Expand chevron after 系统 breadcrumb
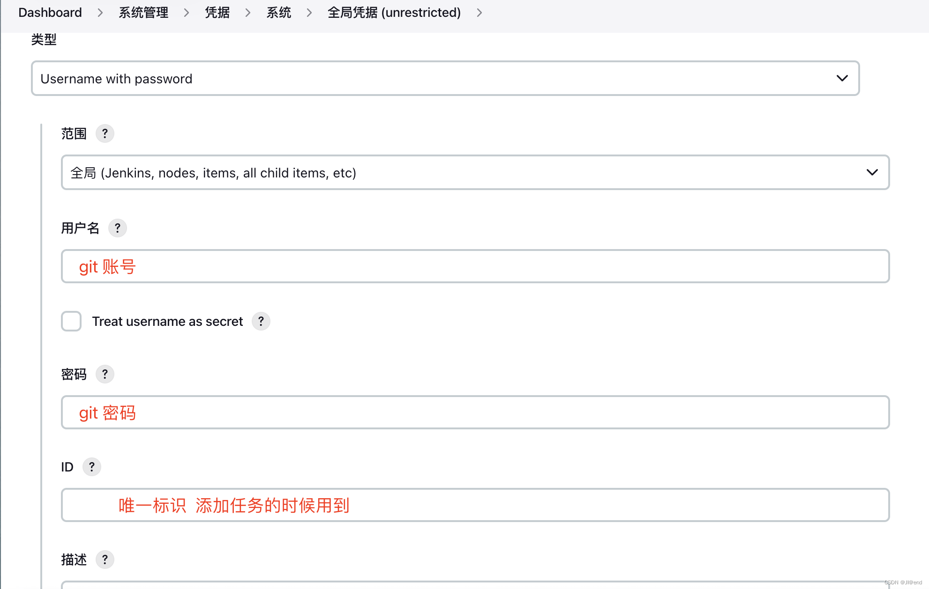929x589 pixels. pos(309,13)
